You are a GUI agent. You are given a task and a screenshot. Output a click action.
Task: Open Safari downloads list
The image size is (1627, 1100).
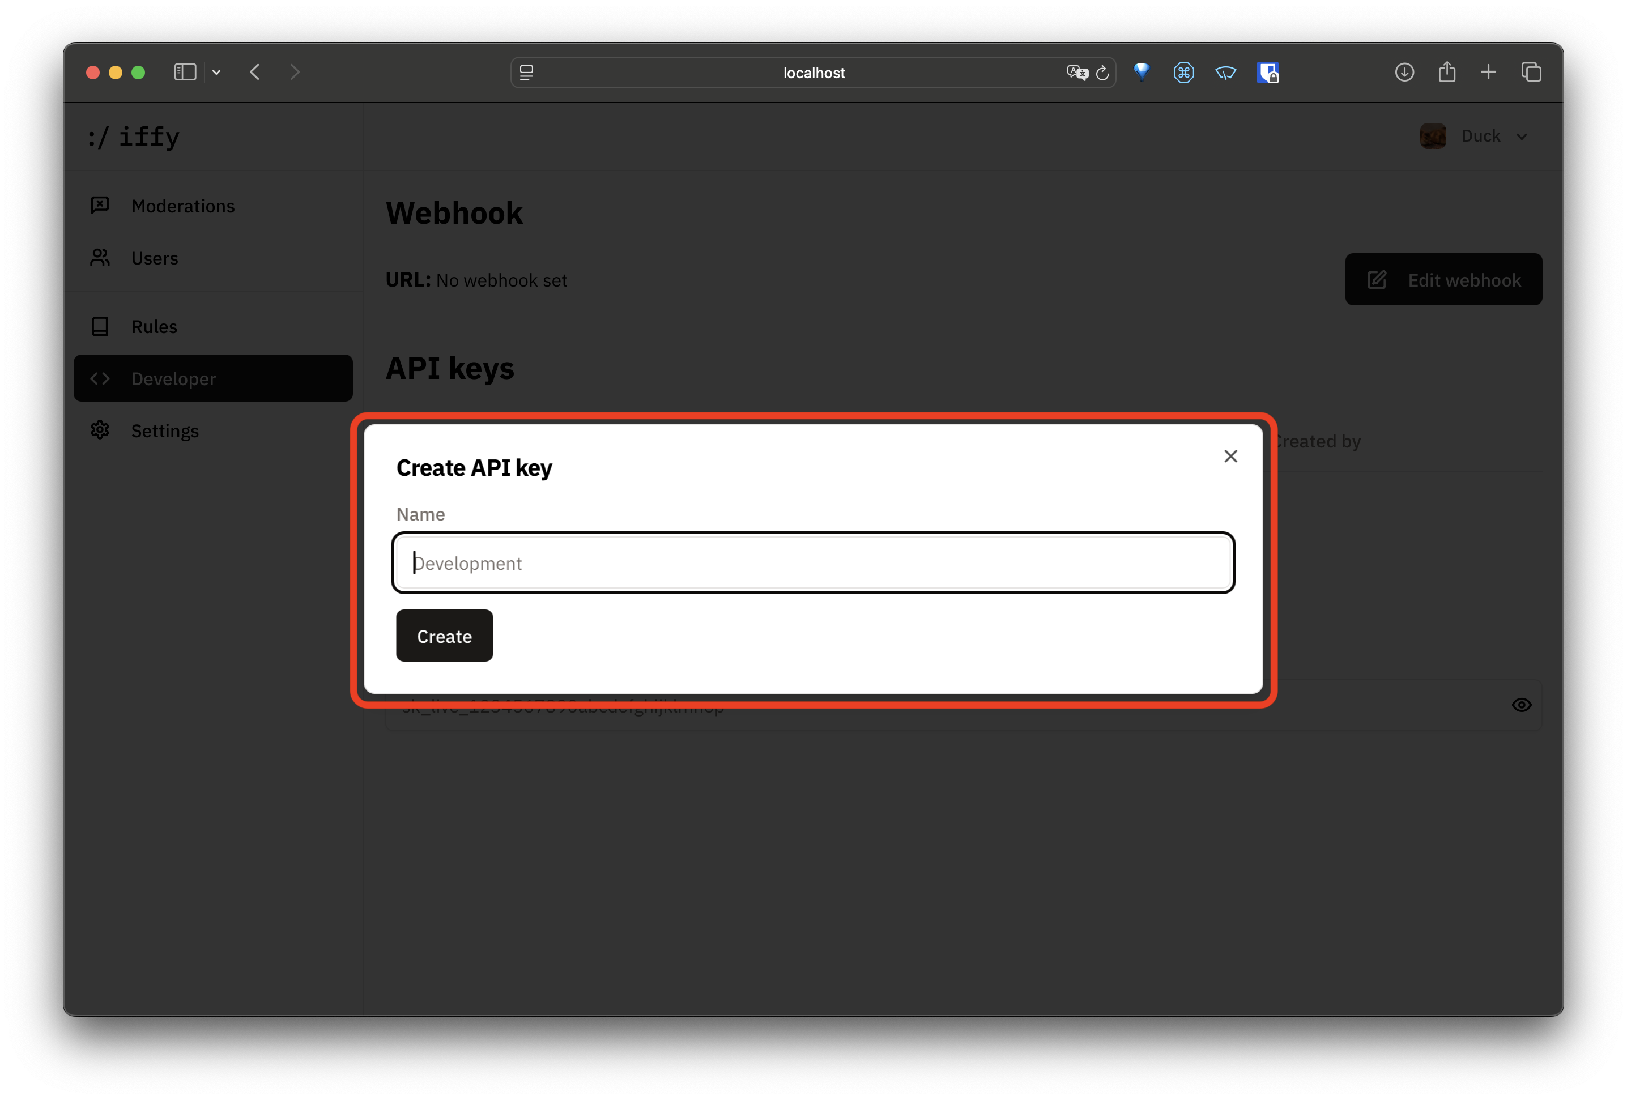click(x=1404, y=72)
